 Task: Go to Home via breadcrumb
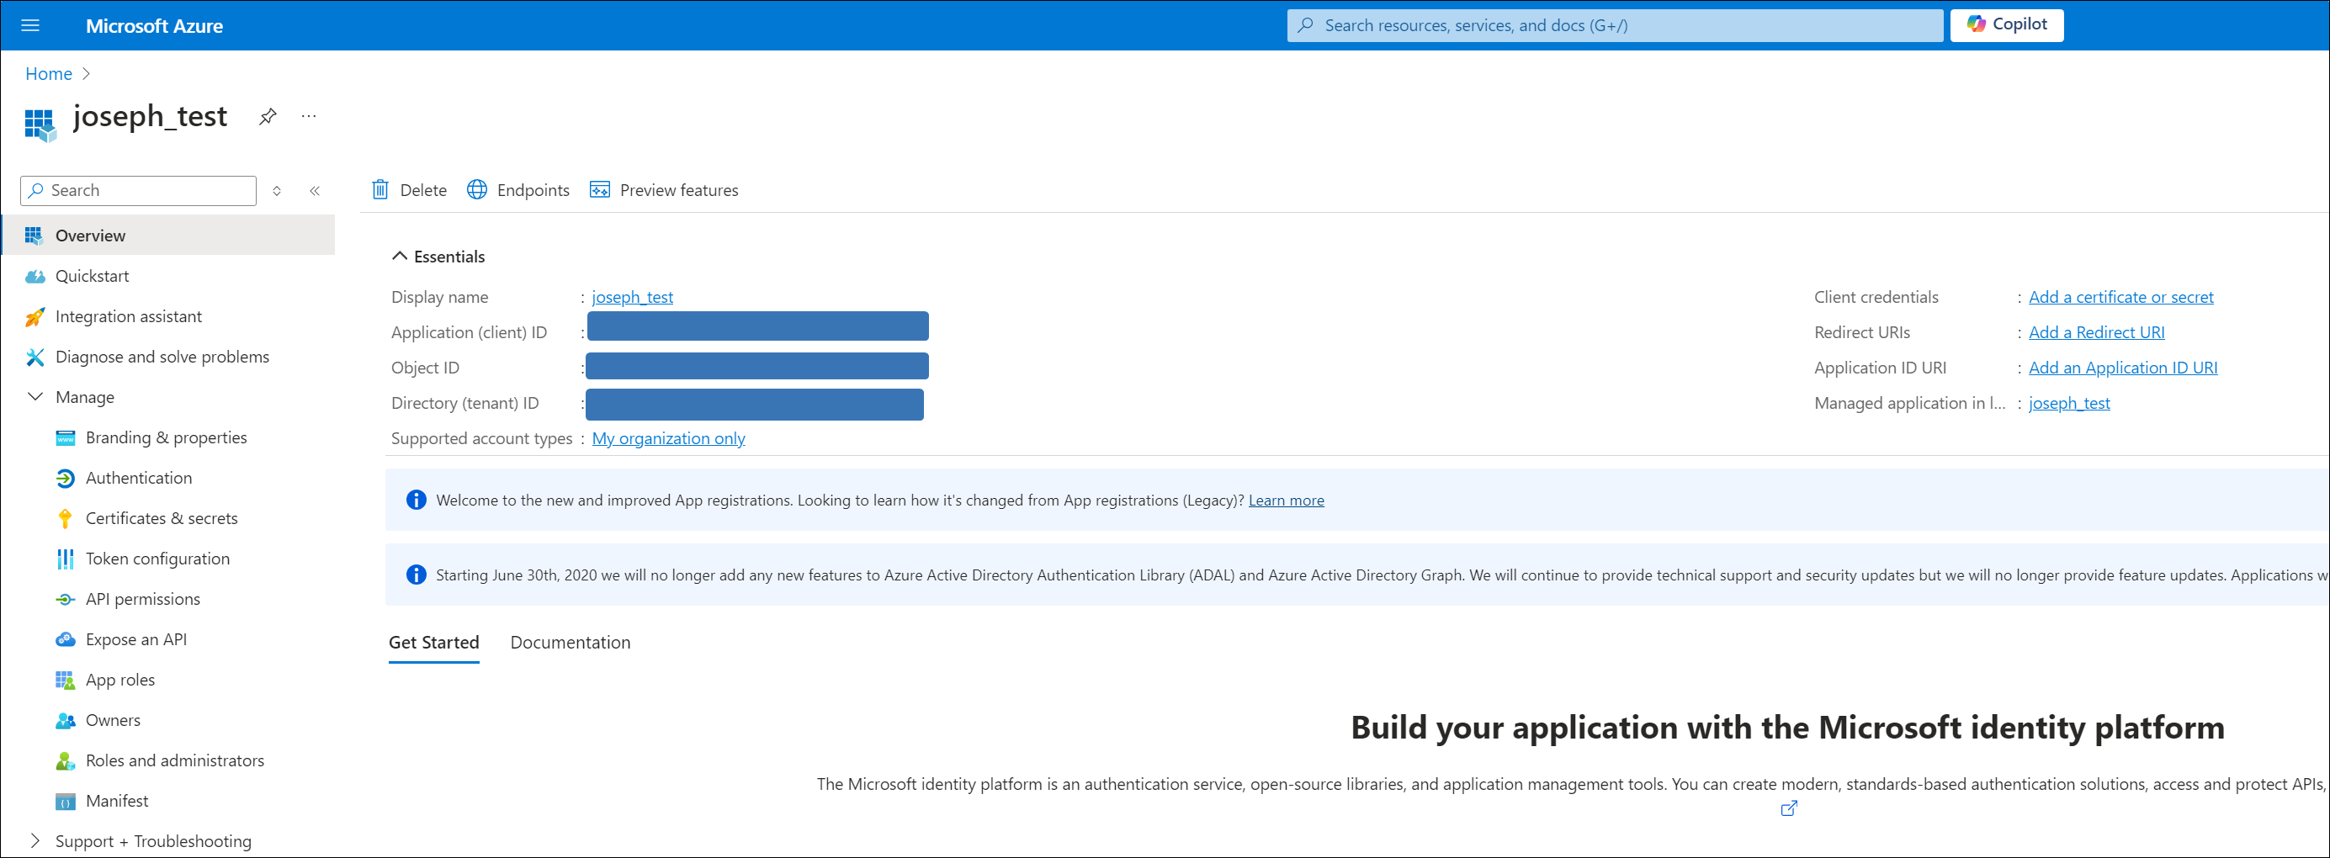(x=49, y=74)
